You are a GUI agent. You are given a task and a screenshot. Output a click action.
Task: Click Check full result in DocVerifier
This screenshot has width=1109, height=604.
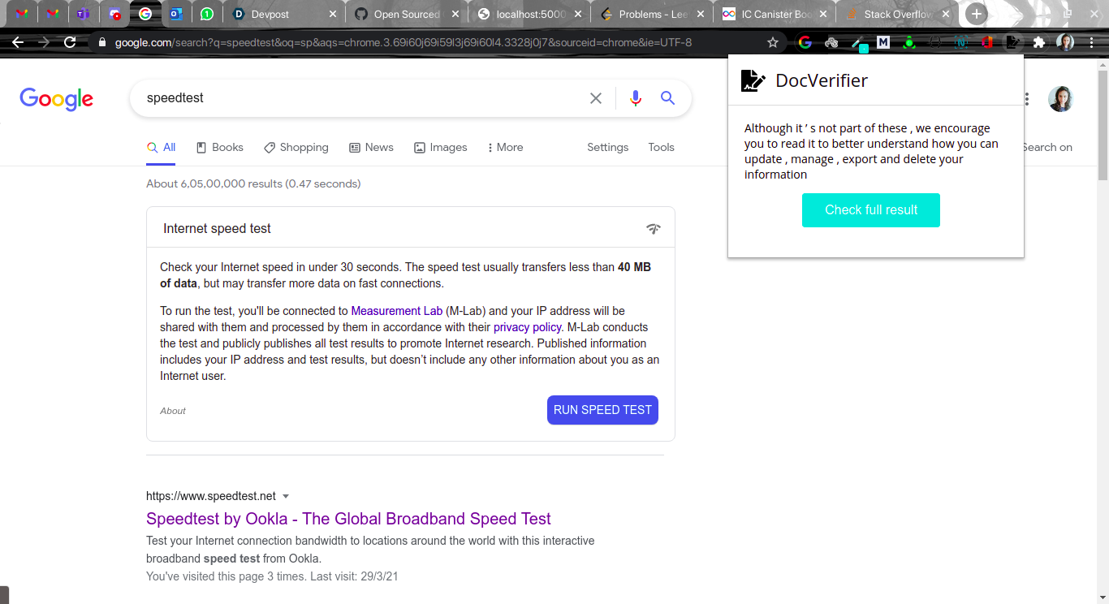point(871,210)
